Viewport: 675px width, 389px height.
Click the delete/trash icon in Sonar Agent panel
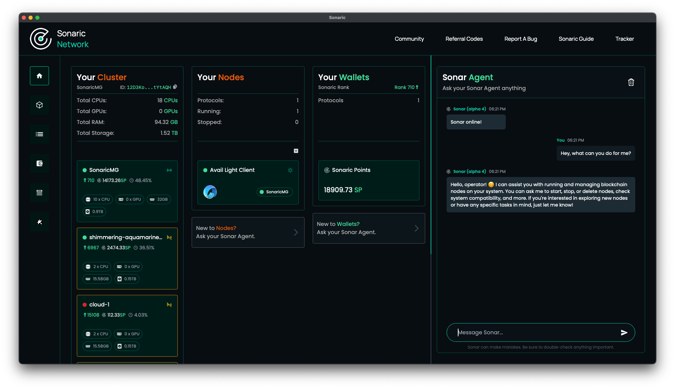[x=631, y=82]
